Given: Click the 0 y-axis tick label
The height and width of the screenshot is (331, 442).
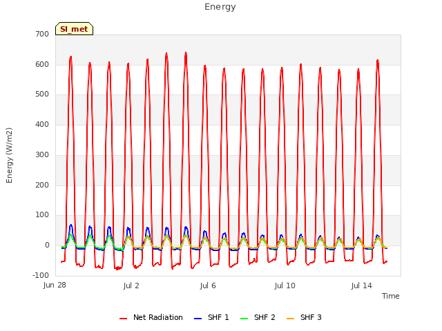Looking at the screenshot, I should click(47, 245).
